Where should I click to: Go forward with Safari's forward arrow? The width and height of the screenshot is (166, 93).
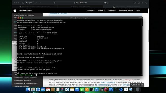pos(40,3)
